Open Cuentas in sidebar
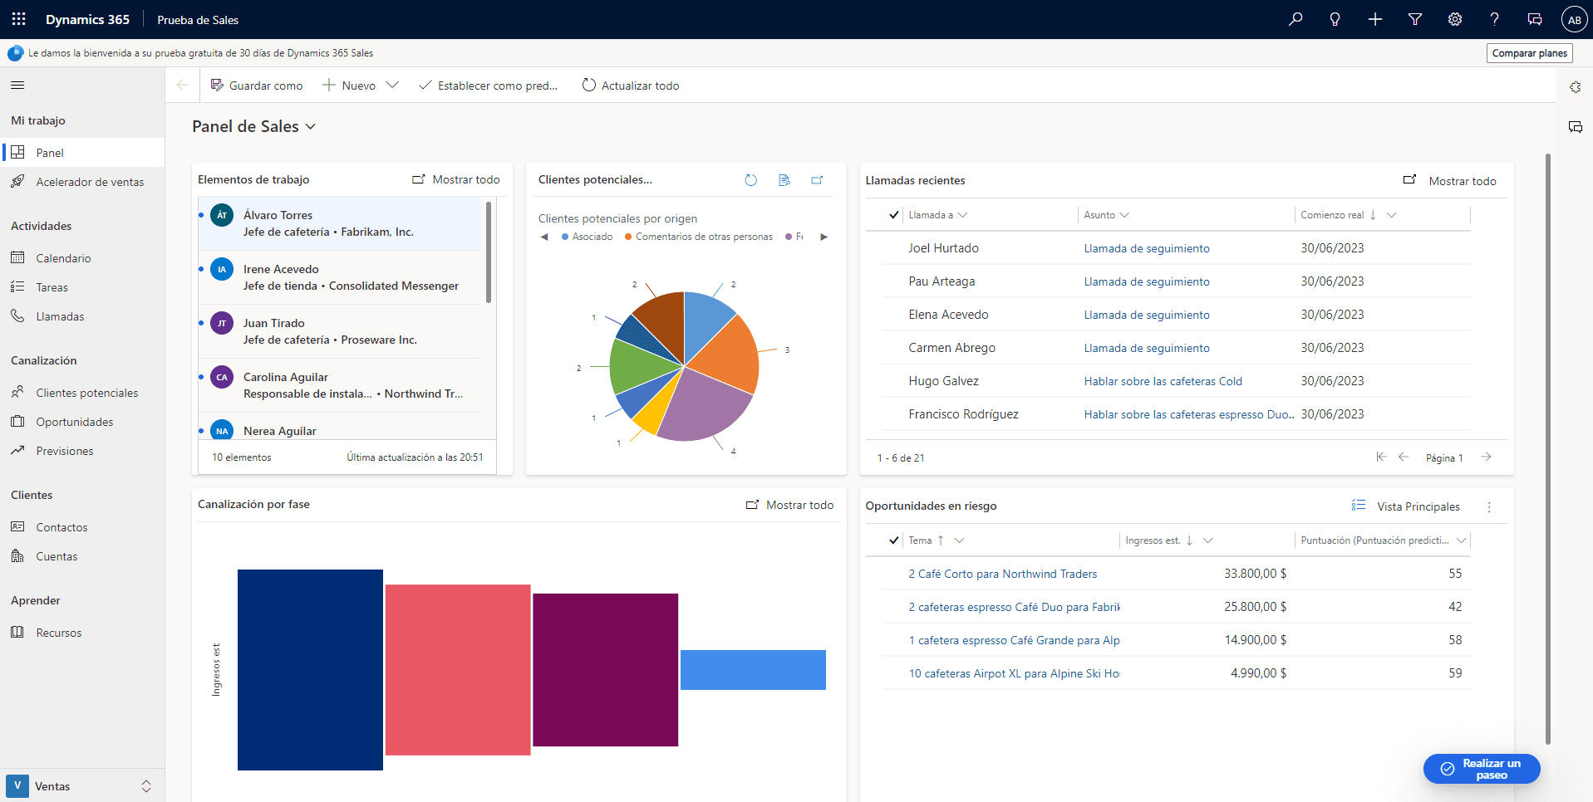Image resolution: width=1593 pixels, height=802 pixels. pos(81,556)
